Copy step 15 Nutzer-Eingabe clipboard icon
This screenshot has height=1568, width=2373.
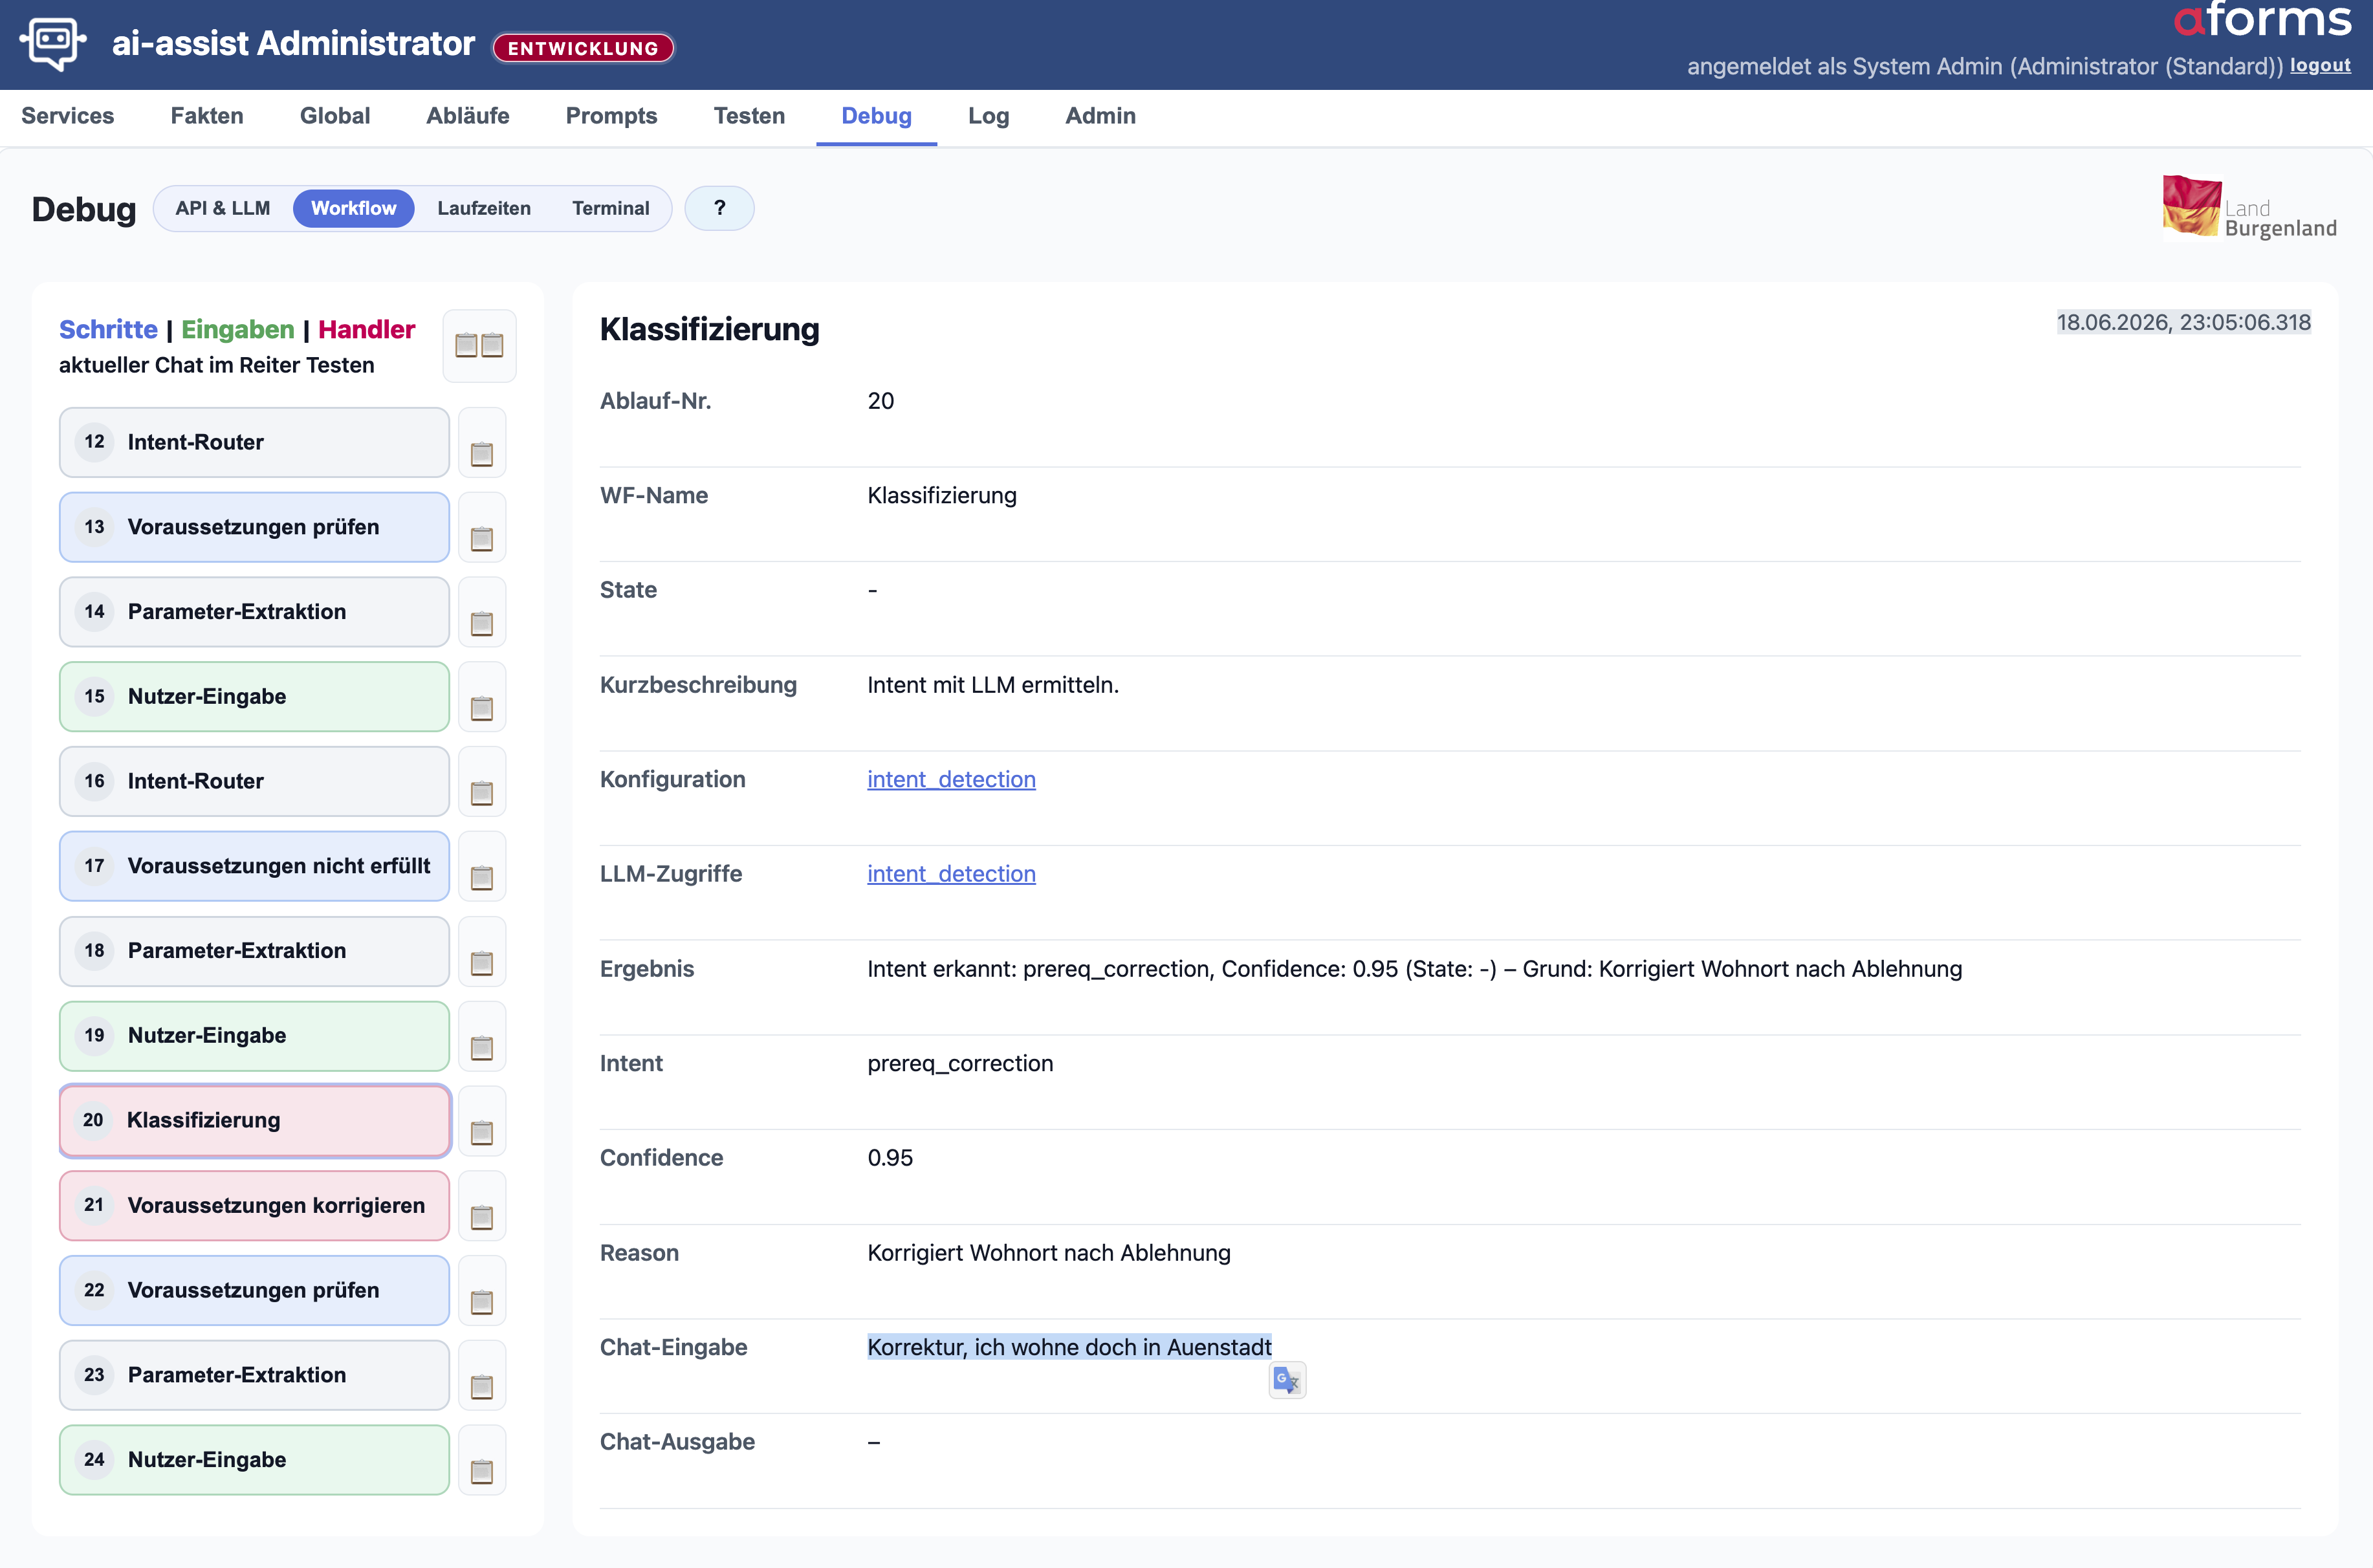(x=482, y=698)
